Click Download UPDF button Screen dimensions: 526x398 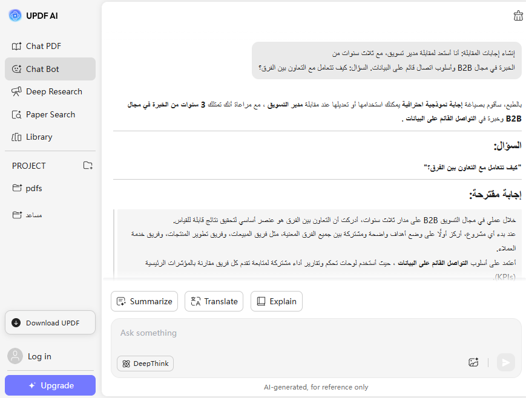(50, 322)
